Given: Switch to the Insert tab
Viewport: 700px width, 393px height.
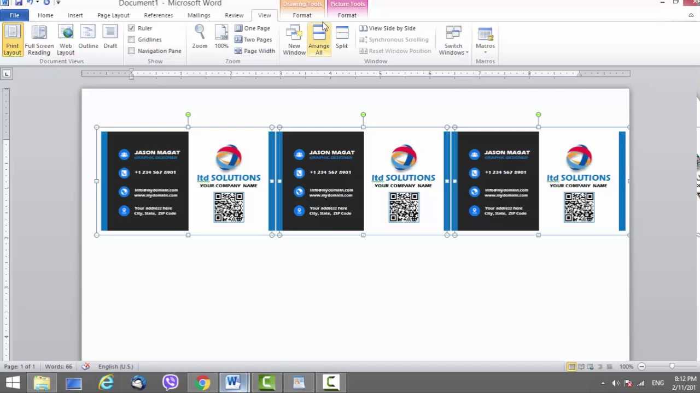Looking at the screenshot, I should [x=75, y=15].
